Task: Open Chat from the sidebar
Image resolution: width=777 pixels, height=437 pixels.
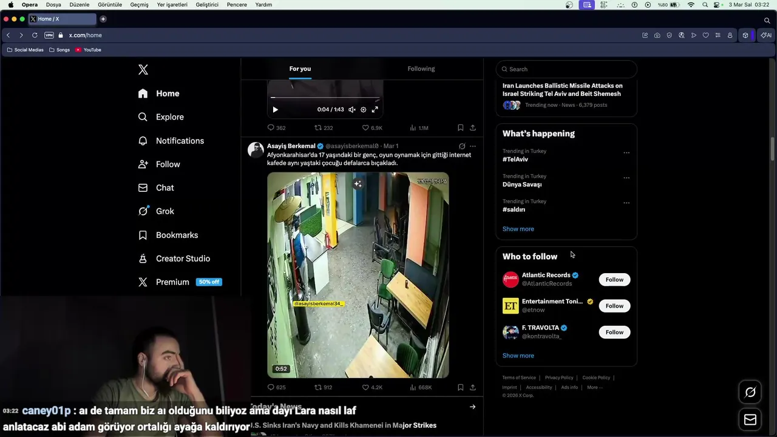Action: click(x=156, y=188)
